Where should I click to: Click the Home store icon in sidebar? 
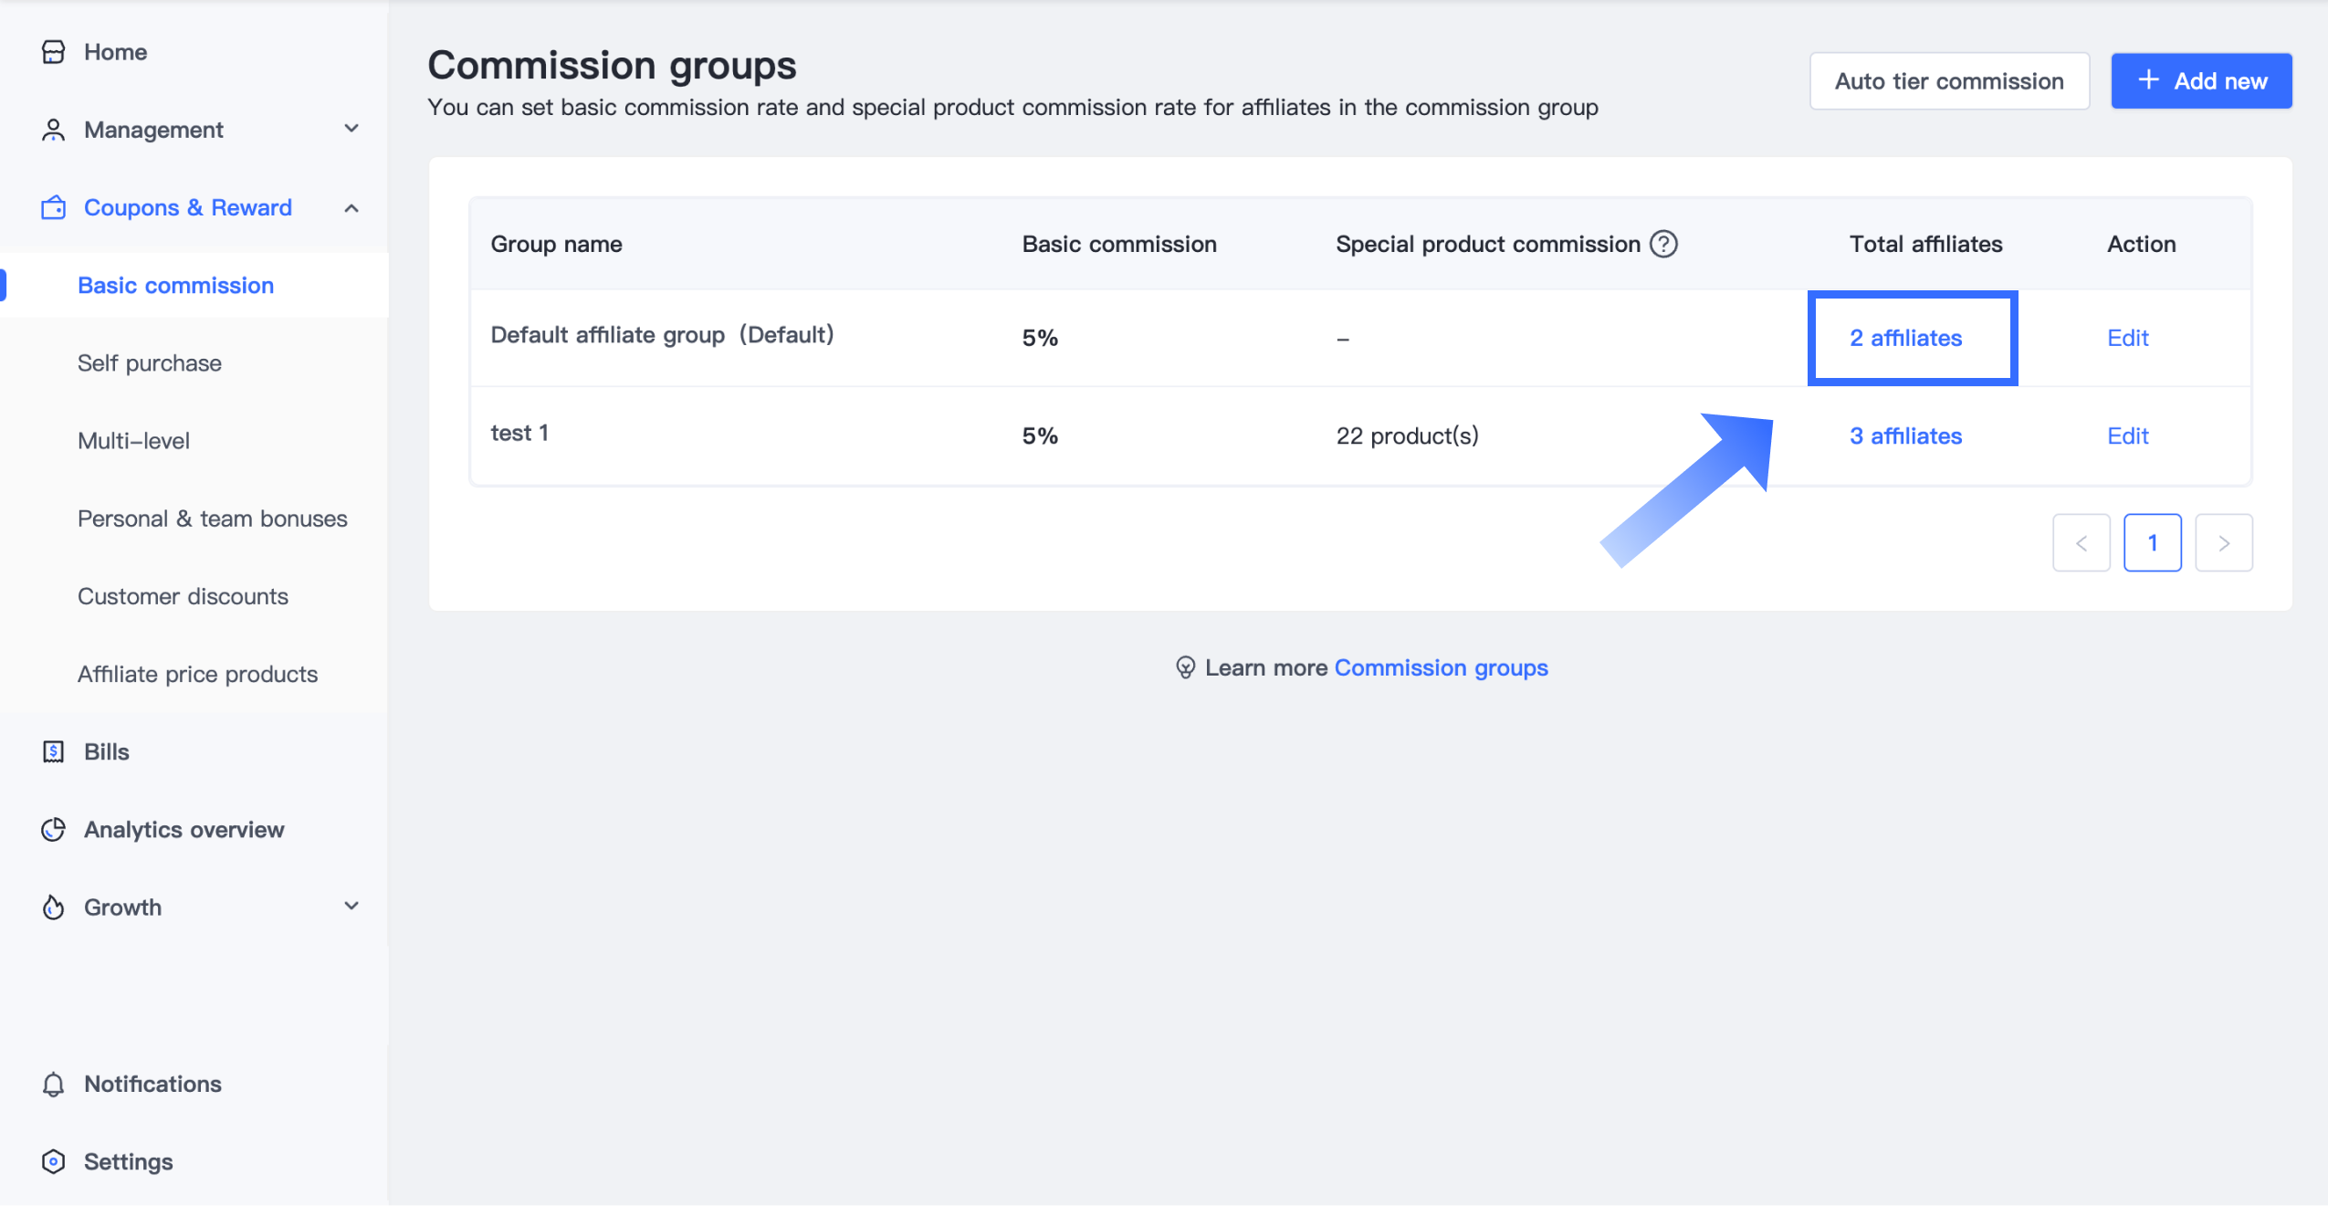pos(53,52)
